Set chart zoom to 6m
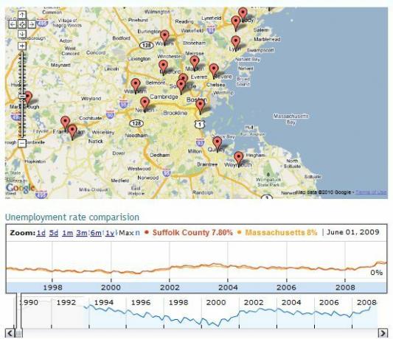 [x=96, y=233]
